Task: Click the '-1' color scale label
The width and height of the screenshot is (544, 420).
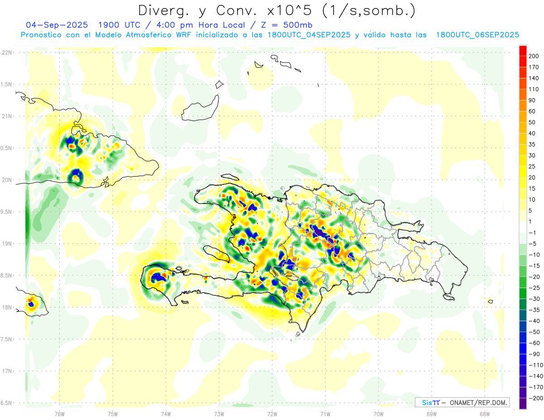Action: (x=533, y=233)
